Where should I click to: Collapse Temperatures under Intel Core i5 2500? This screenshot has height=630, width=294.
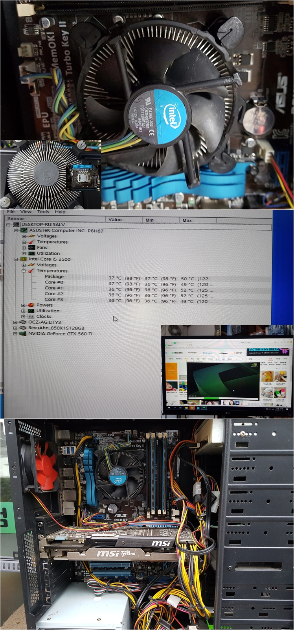(x=24, y=271)
